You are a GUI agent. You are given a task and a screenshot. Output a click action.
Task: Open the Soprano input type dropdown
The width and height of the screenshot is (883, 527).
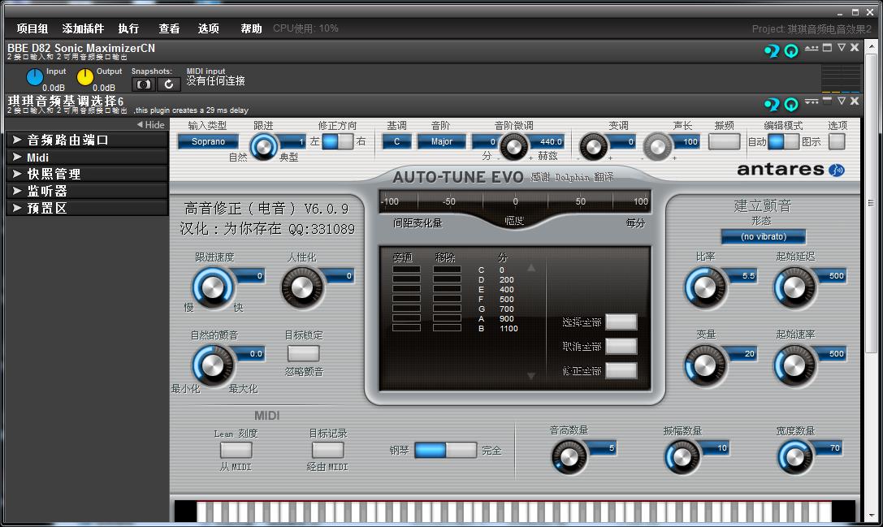(208, 141)
